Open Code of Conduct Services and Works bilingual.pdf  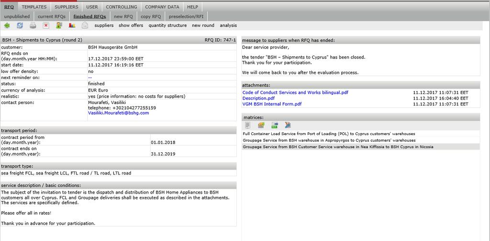pos(295,92)
